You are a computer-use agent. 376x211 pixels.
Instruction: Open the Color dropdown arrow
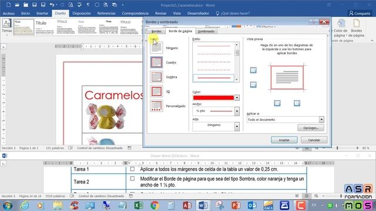(x=237, y=98)
